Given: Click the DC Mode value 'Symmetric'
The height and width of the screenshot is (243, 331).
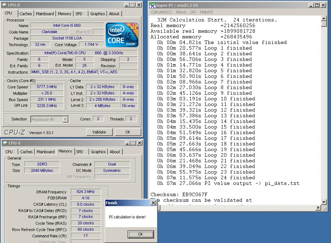Looking at the screenshot, I should [x=112, y=170].
